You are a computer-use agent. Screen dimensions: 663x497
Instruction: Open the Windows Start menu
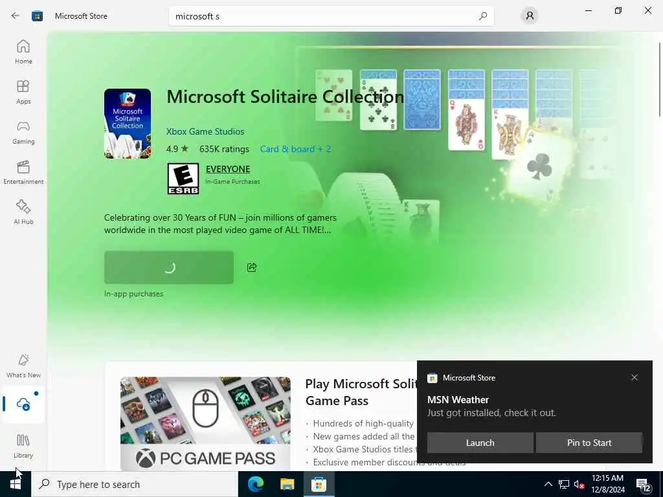point(16,484)
